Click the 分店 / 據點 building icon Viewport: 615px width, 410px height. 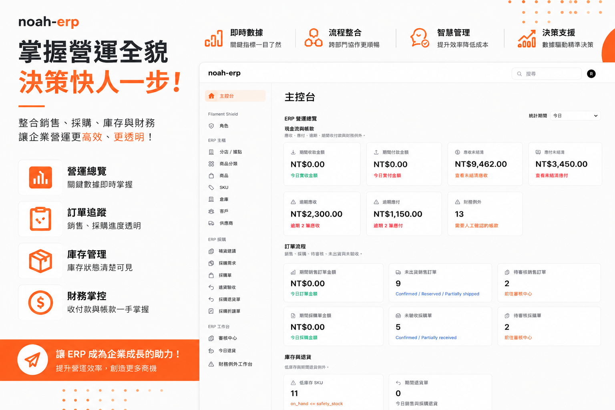click(x=211, y=152)
